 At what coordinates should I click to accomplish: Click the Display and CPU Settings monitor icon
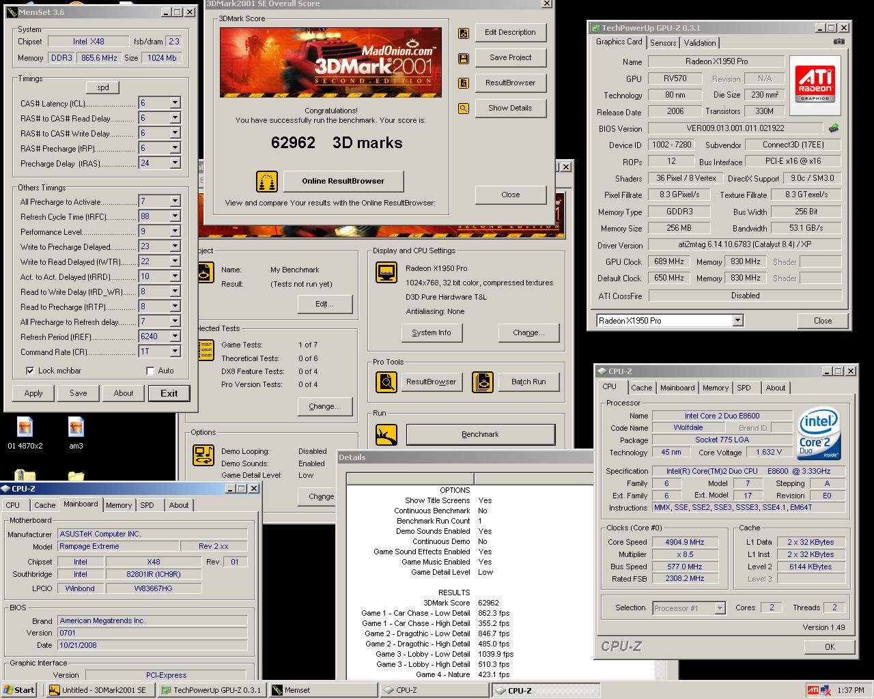pyautogui.click(x=386, y=272)
